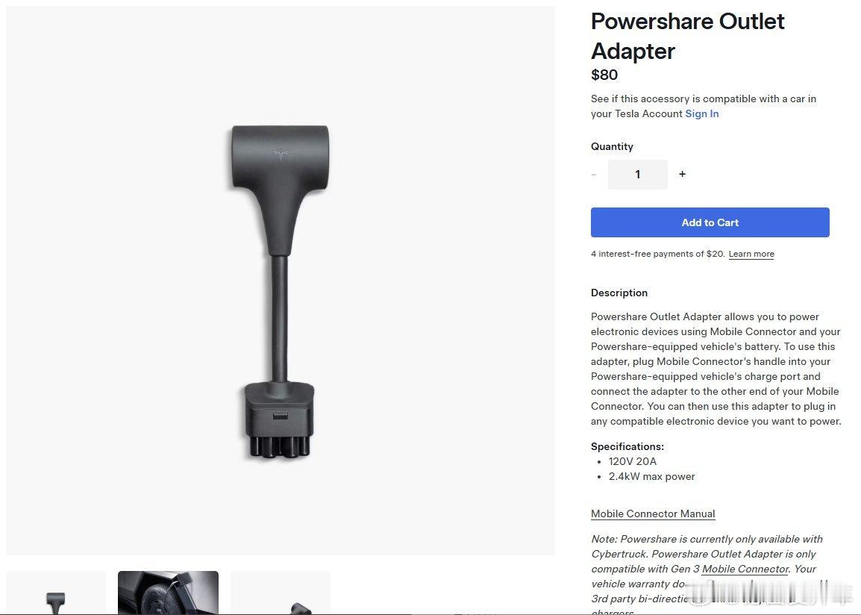Open Learn more about interest-free payments
The width and height of the screenshot is (861, 615).
click(x=751, y=254)
